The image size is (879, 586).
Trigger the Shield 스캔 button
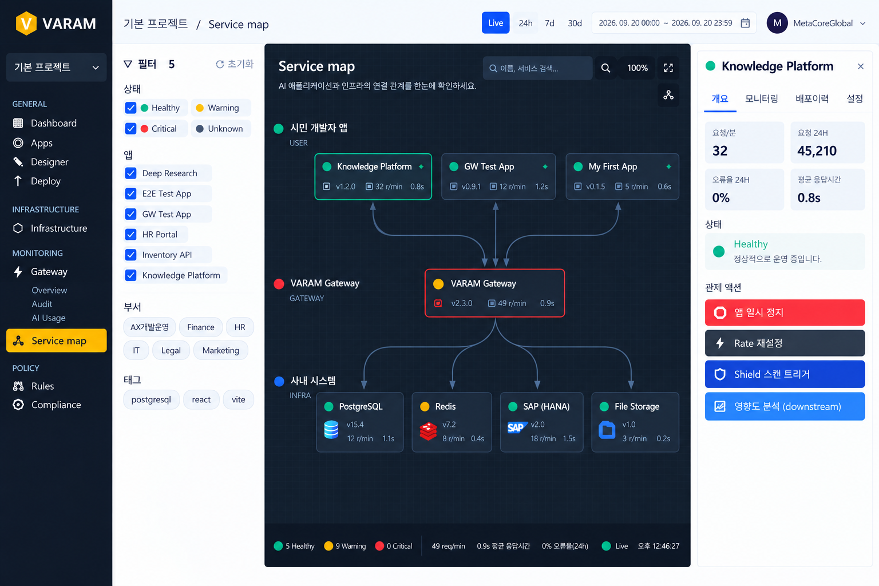[785, 374]
